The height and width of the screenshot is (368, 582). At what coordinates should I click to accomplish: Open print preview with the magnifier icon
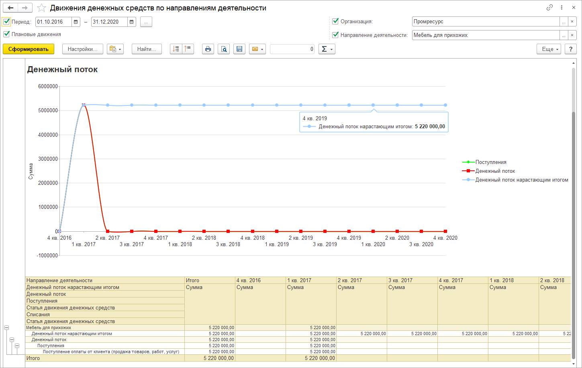[x=224, y=49]
